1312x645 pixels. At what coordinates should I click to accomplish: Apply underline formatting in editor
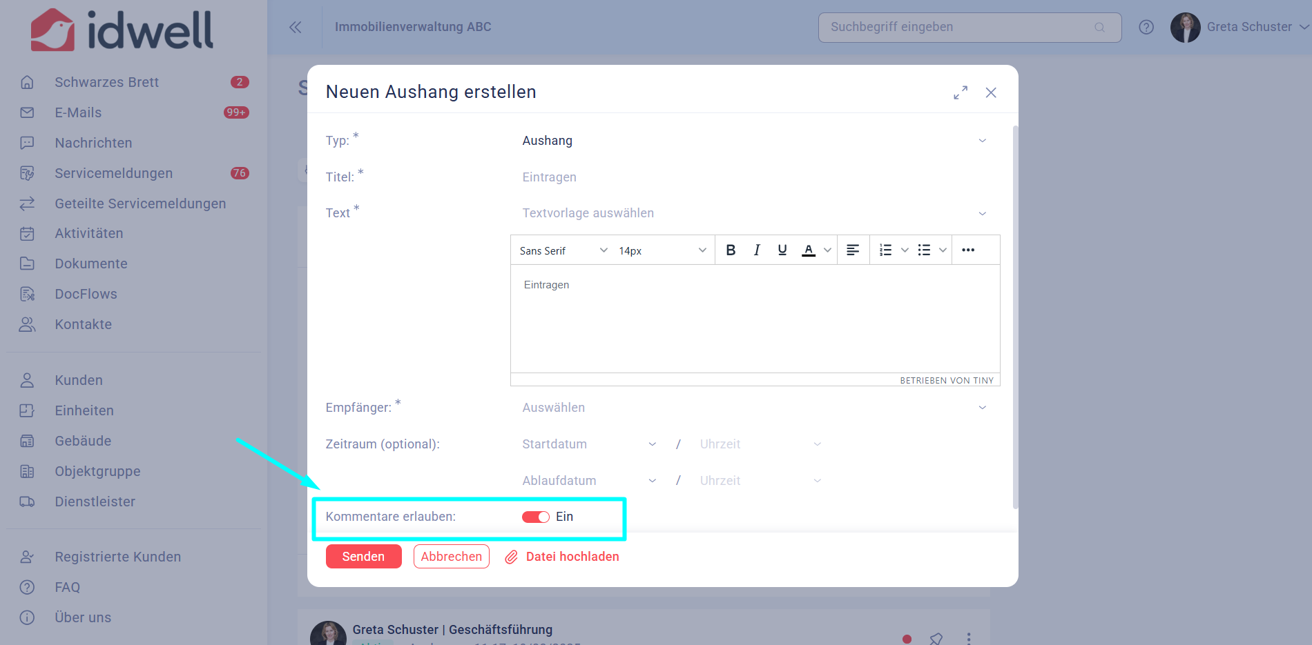782,250
